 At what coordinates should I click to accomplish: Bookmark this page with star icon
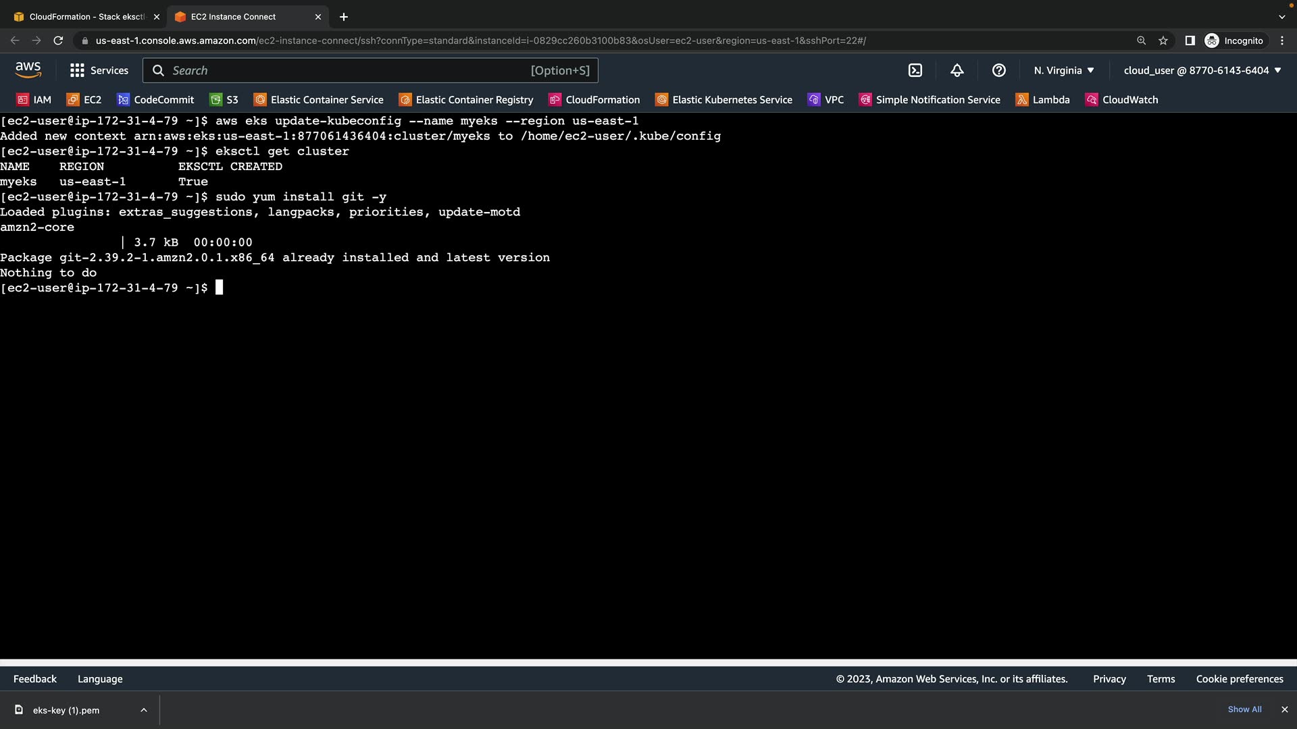coord(1163,40)
